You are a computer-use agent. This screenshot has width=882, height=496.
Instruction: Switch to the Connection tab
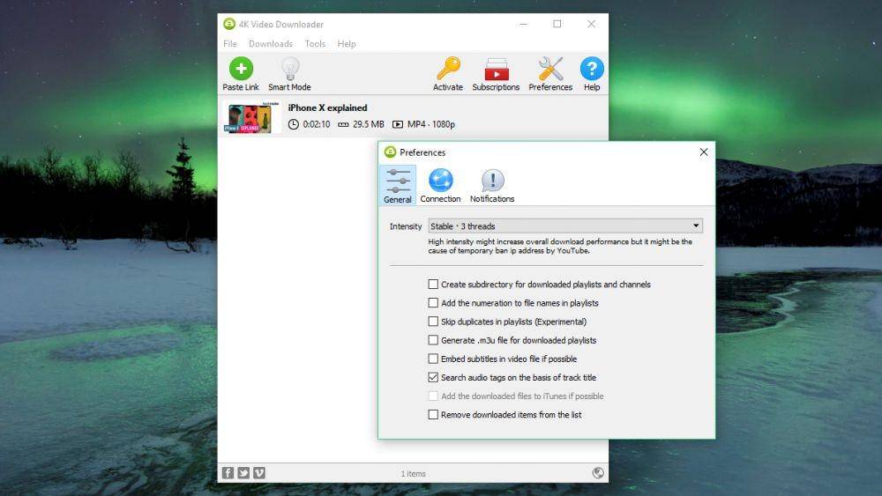pyautogui.click(x=440, y=185)
